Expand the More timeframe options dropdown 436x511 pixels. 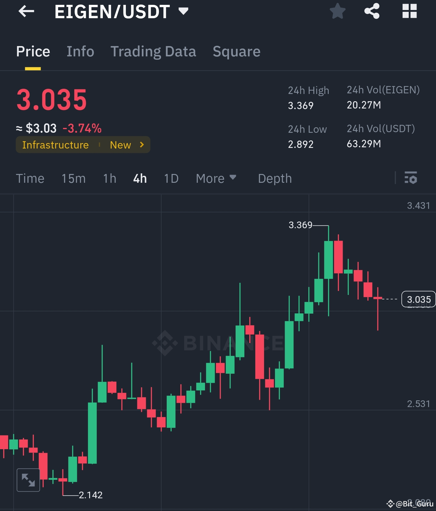(216, 179)
